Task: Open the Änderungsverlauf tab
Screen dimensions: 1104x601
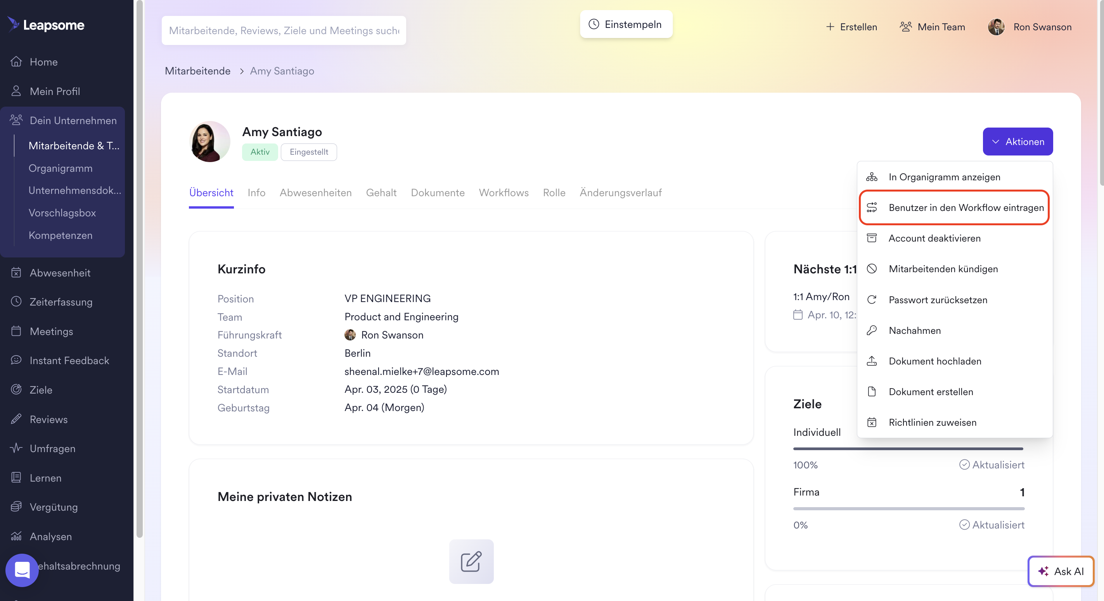Action: coord(620,193)
